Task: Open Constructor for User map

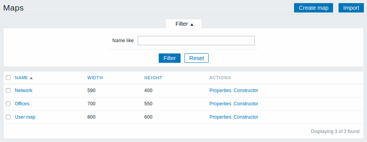Action: (246, 117)
